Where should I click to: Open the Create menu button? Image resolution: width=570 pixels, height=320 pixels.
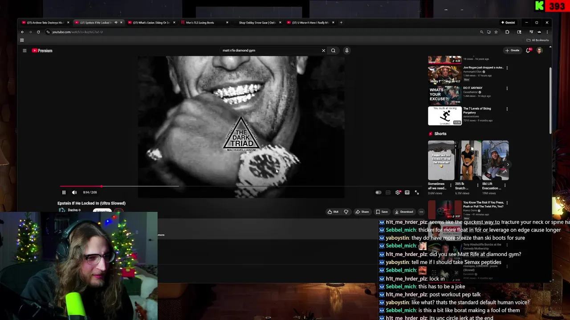(x=512, y=51)
